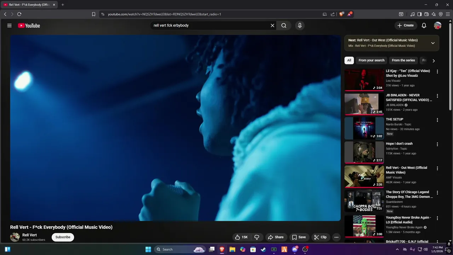Open Brave Rewards triangle icon
Image resolution: width=453 pixels, height=255 pixels.
[350, 14]
